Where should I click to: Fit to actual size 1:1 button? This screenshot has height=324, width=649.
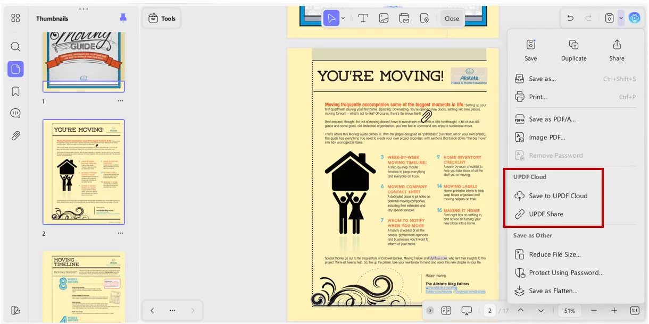[x=635, y=310]
